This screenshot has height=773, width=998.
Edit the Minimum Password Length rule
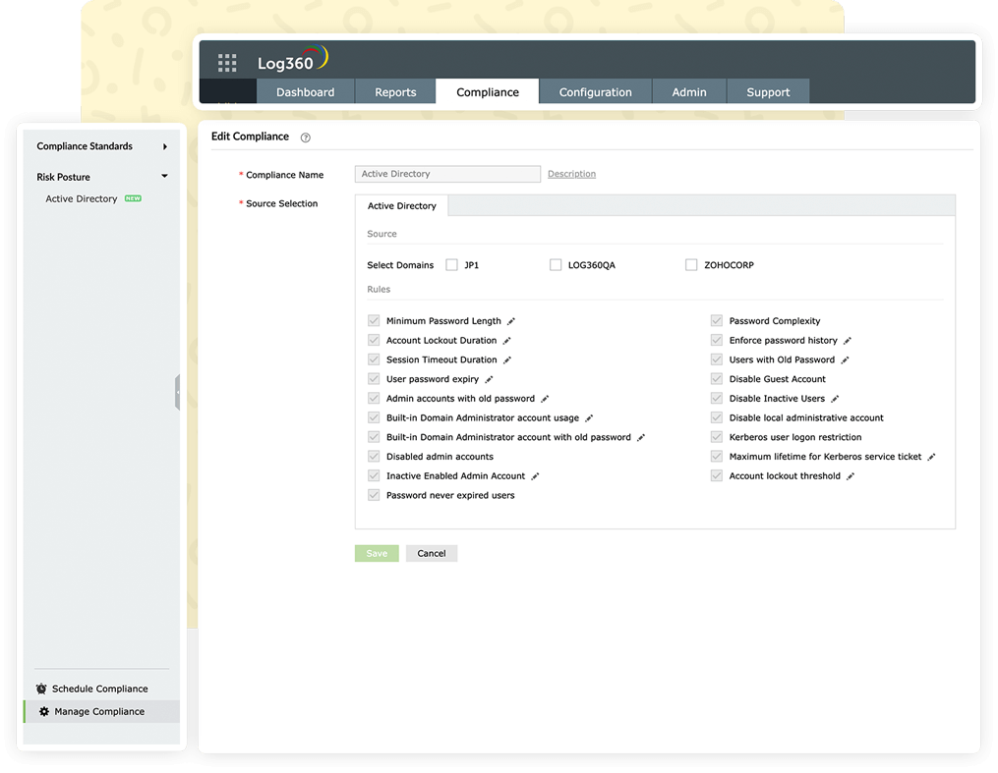click(511, 321)
